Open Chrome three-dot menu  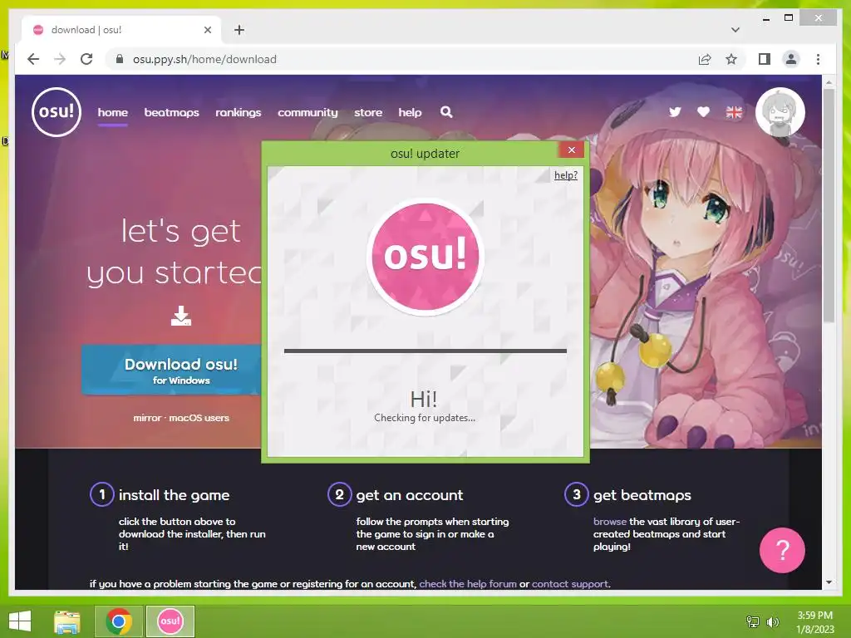(x=818, y=59)
